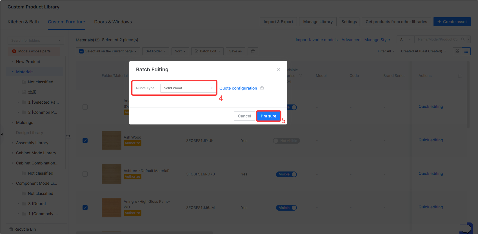Switch to Doors & Windows tab
Viewport: 478px width, 234px height.
tap(113, 22)
